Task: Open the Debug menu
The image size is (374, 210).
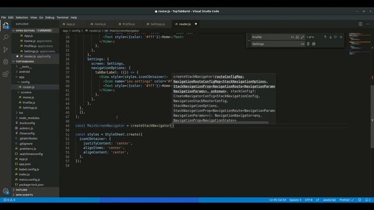Action: (x=50, y=17)
